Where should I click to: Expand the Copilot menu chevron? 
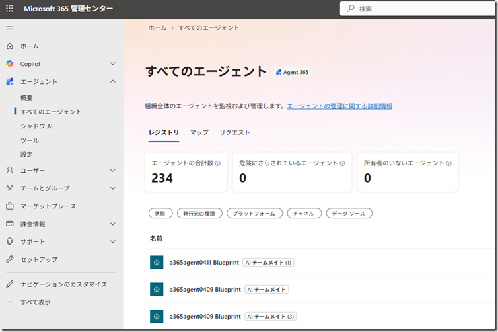[x=113, y=63]
